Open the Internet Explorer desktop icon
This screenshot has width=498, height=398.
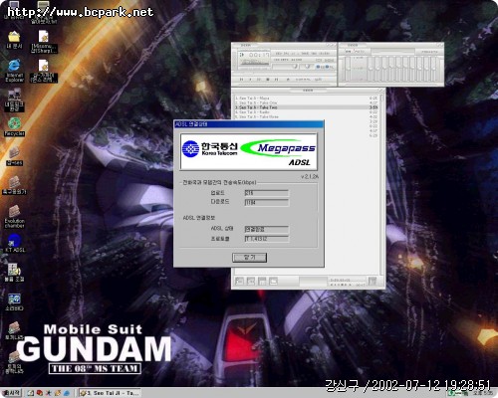click(x=14, y=71)
